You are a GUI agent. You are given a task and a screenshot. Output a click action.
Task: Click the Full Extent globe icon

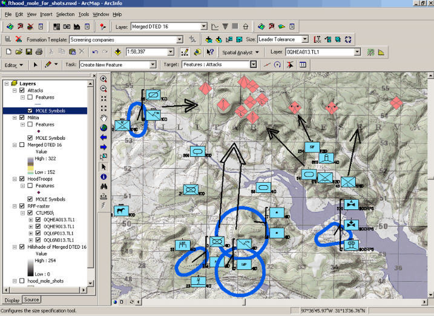(104, 128)
